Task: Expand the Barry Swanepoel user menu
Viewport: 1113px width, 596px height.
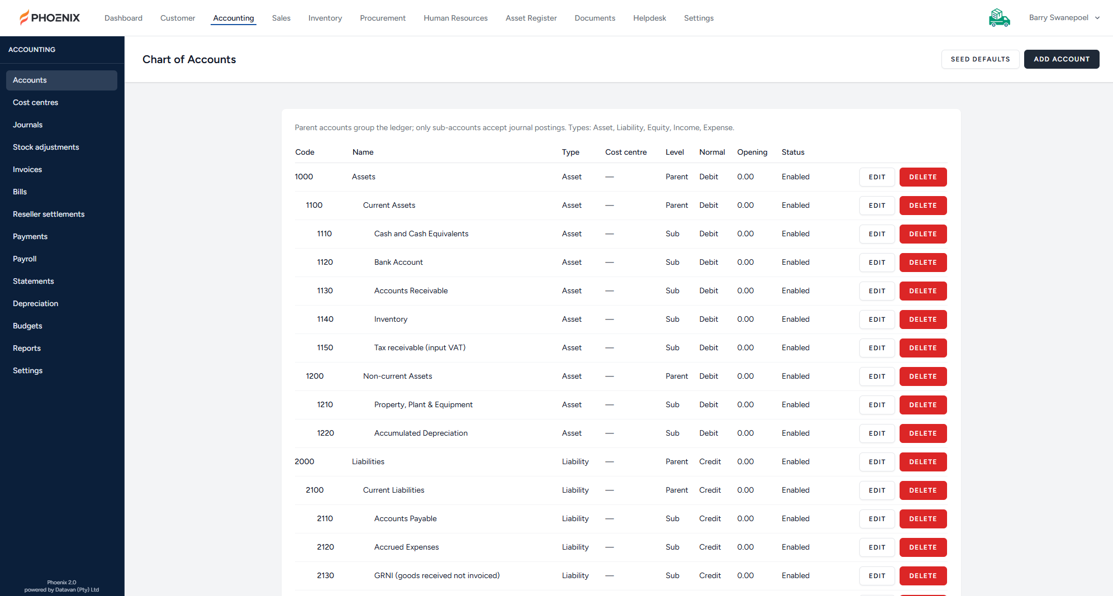Action: [1064, 18]
